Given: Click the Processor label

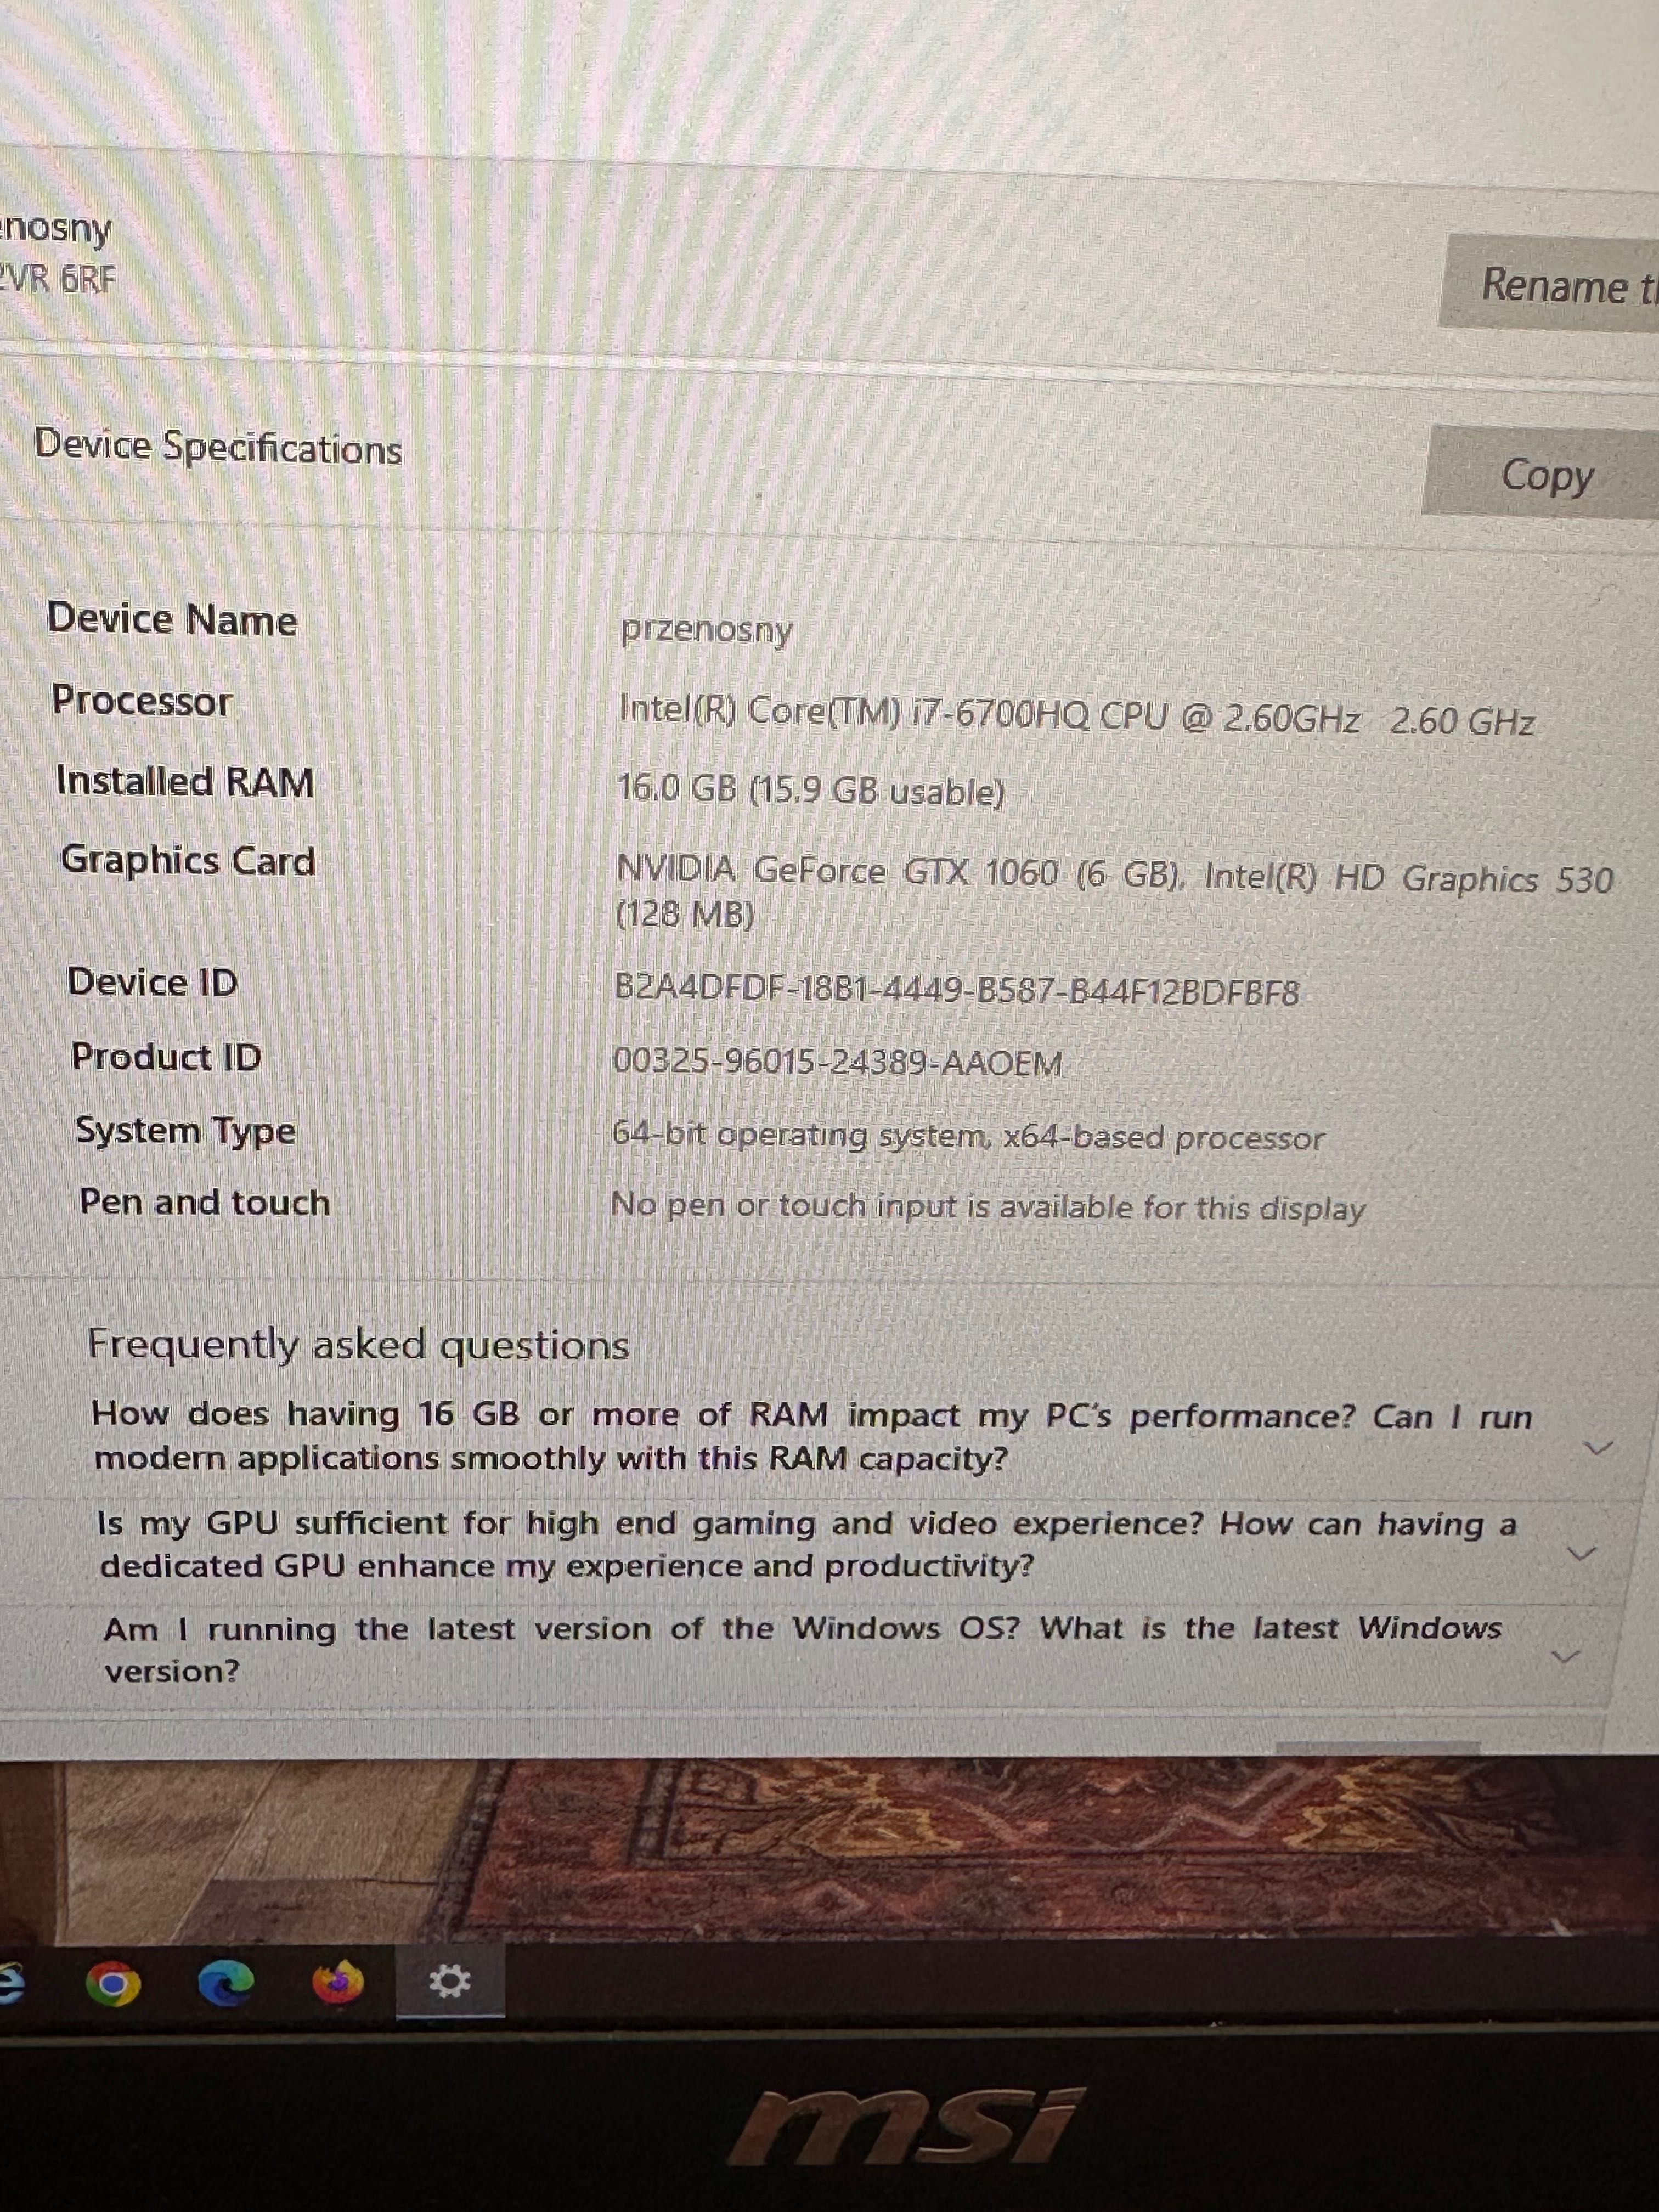Looking at the screenshot, I should point(142,700).
